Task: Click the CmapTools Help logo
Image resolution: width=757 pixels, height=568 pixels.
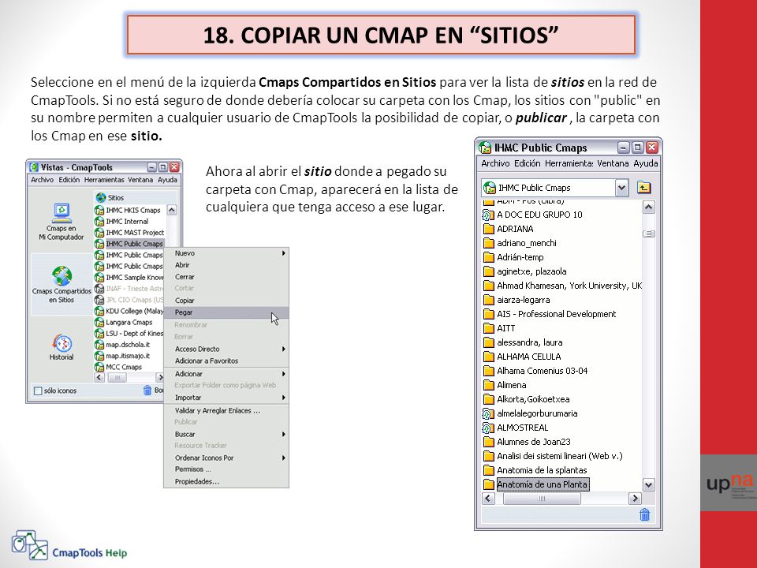Action: click(69, 546)
